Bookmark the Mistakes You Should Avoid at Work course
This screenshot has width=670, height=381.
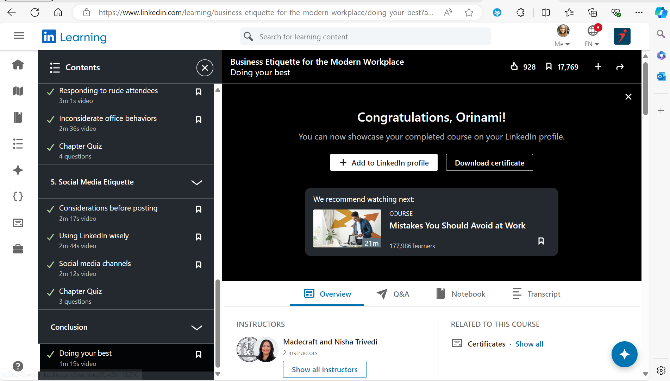541,241
